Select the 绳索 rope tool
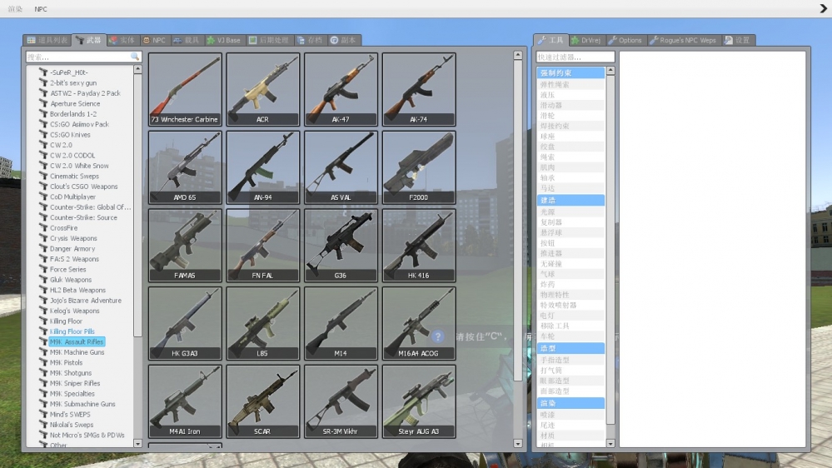The image size is (832, 468). [570, 157]
